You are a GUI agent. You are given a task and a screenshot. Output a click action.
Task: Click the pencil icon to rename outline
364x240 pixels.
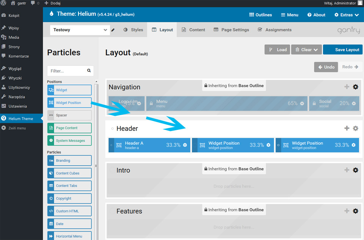(x=113, y=30)
